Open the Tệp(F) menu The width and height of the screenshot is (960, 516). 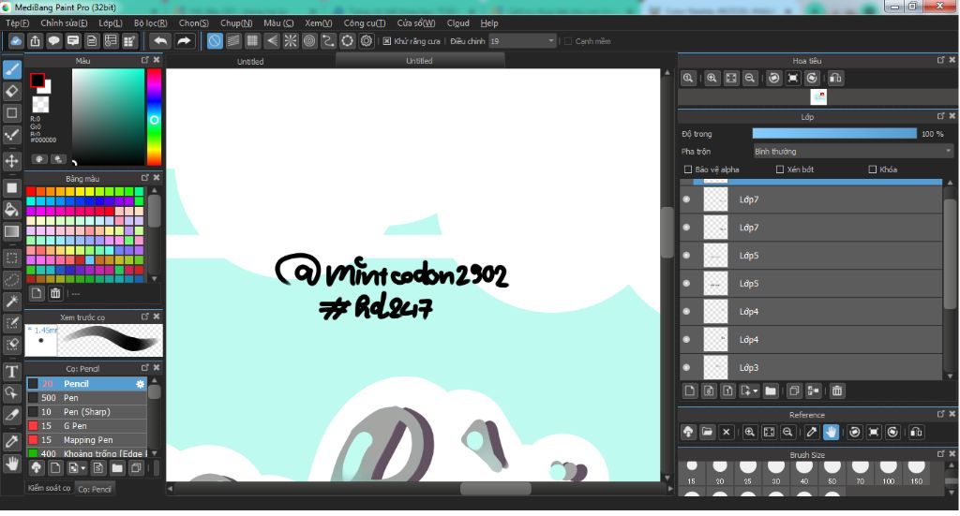tap(17, 23)
